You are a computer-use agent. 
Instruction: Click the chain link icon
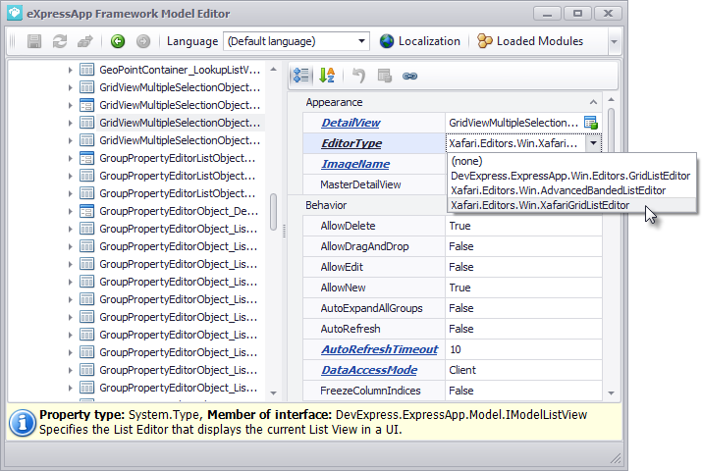(x=409, y=76)
